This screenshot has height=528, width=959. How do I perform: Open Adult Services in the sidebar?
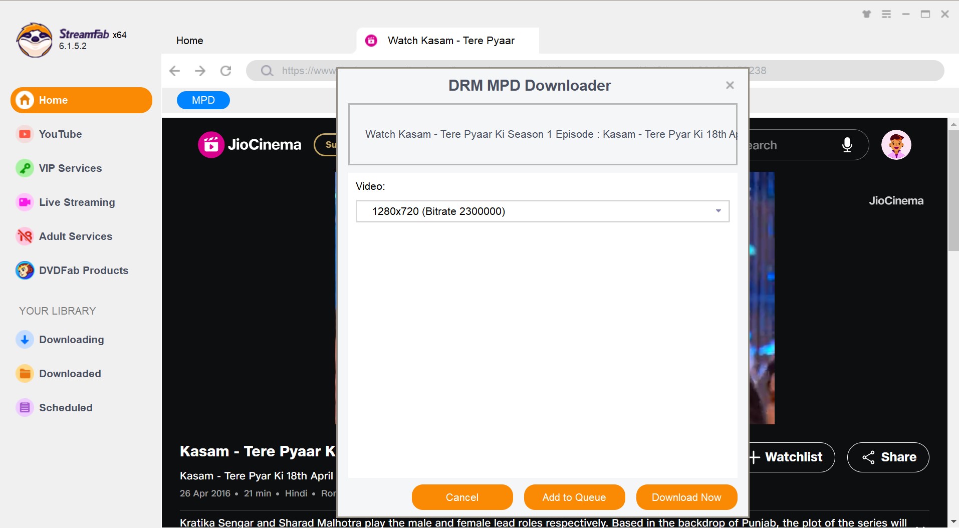pos(75,236)
